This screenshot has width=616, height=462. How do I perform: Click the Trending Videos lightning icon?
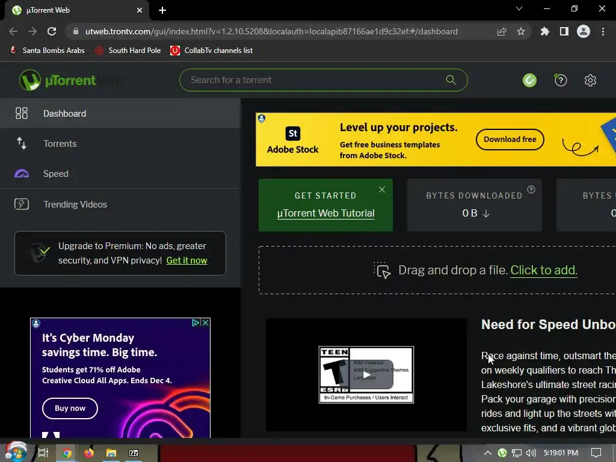[22, 204]
